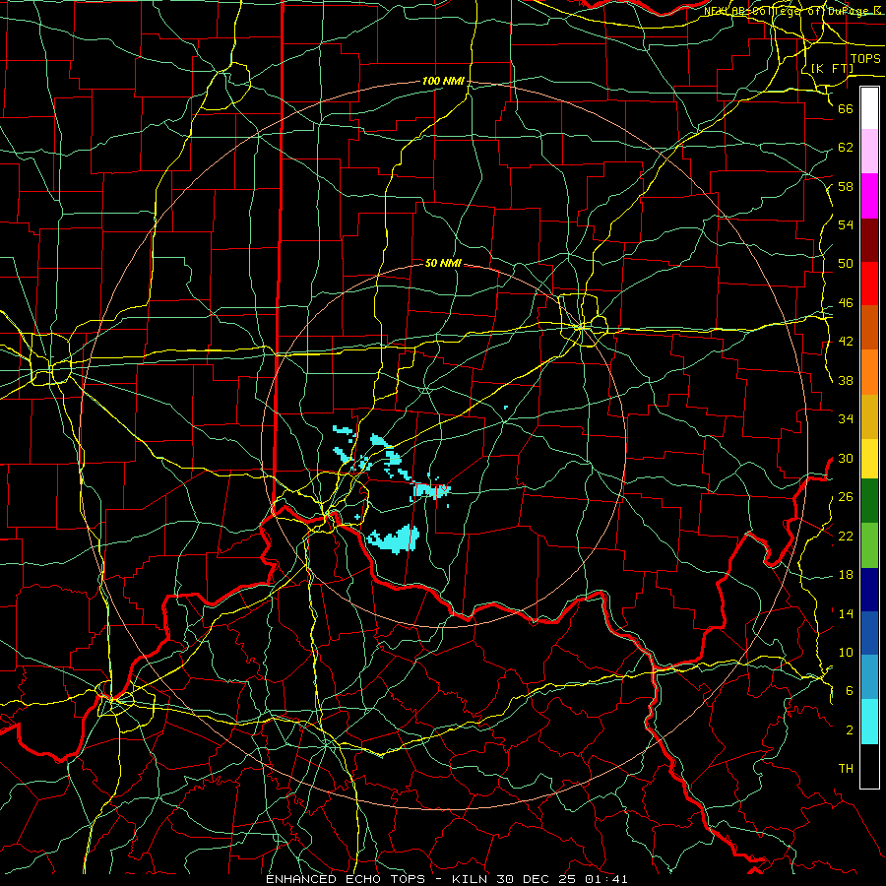Select the magenta legend color band

(869, 196)
